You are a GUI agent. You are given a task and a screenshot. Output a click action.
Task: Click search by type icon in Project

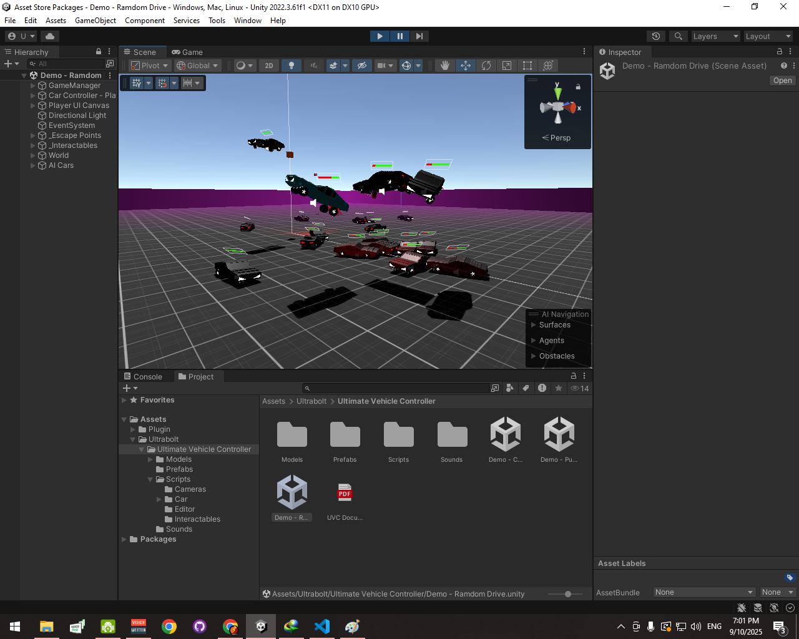click(x=510, y=388)
